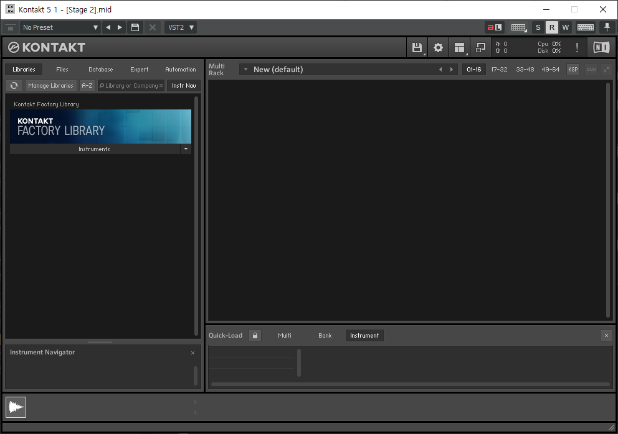Minimize all instruments in rack icon

coord(606,69)
